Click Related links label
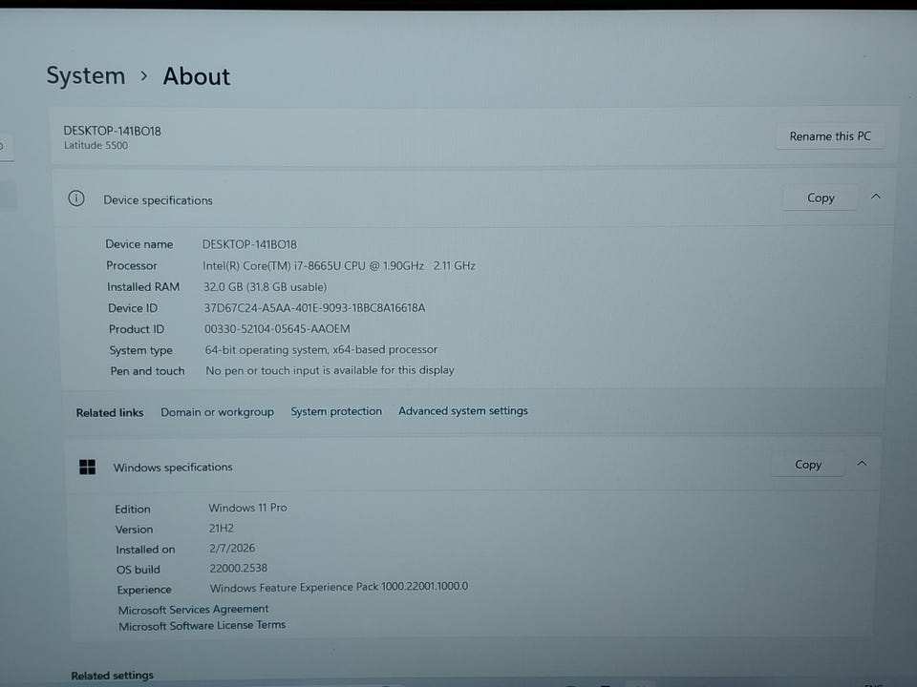 click(x=109, y=413)
